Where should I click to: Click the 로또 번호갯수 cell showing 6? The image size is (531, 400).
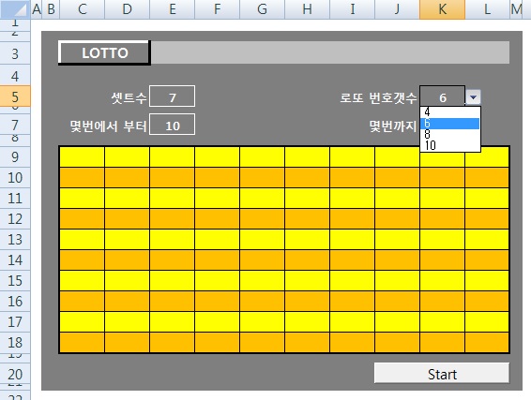442,96
